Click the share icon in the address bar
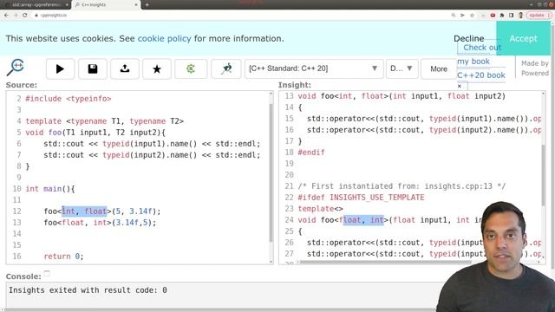The height and width of the screenshot is (312, 555). (462, 16)
